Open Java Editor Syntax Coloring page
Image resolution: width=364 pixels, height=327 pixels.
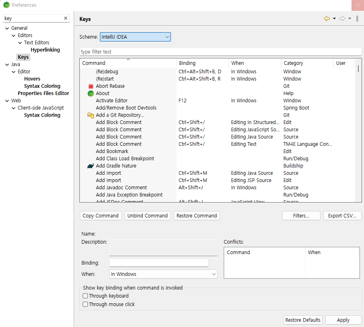(42, 86)
